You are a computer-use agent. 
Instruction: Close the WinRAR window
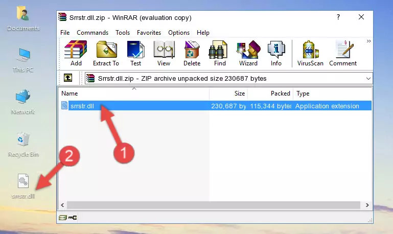coord(361,17)
